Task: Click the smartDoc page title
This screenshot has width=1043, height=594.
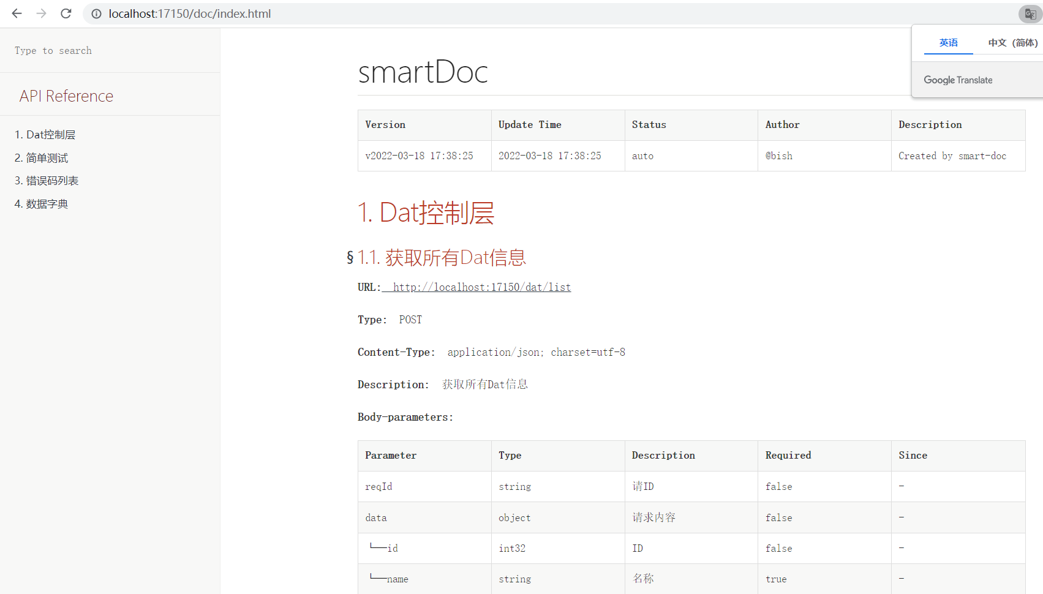Action: [x=423, y=72]
